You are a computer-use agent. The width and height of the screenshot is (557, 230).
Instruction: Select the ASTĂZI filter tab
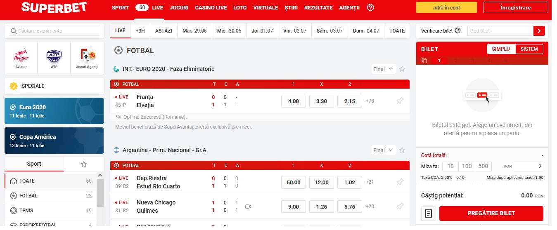(164, 31)
